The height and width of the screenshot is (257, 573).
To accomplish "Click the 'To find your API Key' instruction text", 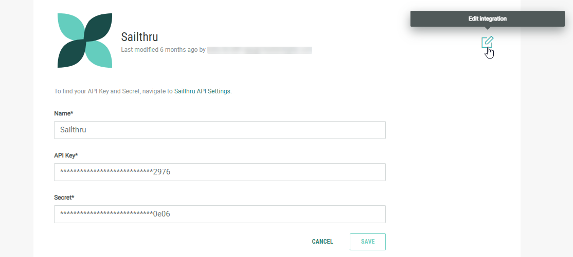I will 113,91.
